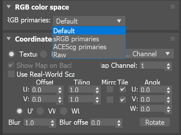Open the mapping Channel dropdown

click(150, 54)
